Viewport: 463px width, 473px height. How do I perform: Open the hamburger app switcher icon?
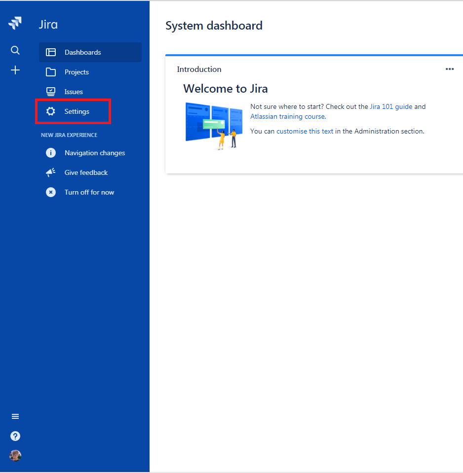[15, 417]
